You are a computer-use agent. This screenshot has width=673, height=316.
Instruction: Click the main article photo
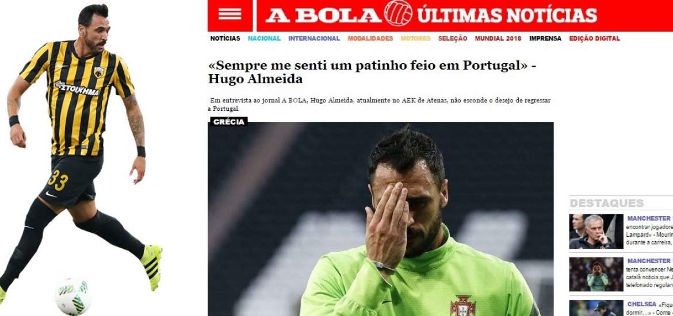click(x=381, y=219)
